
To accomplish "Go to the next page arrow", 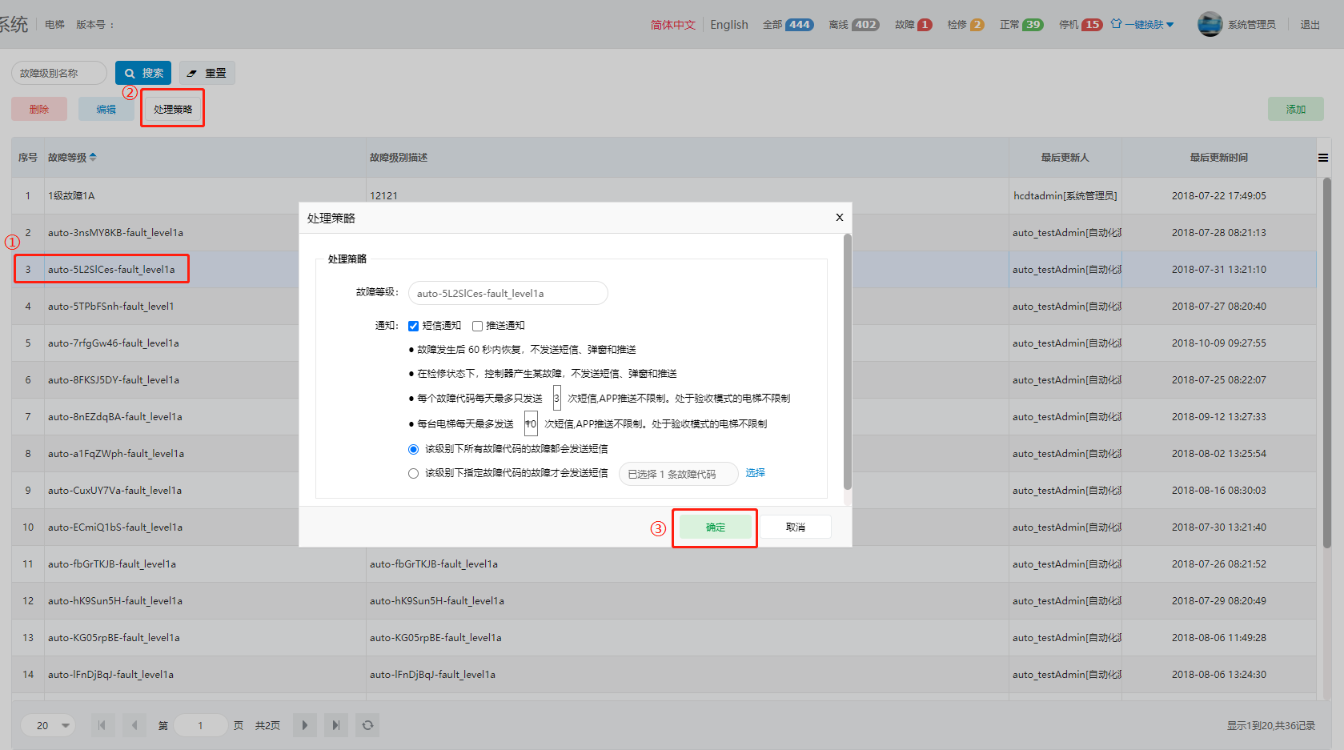I will [x=304, y=725].
